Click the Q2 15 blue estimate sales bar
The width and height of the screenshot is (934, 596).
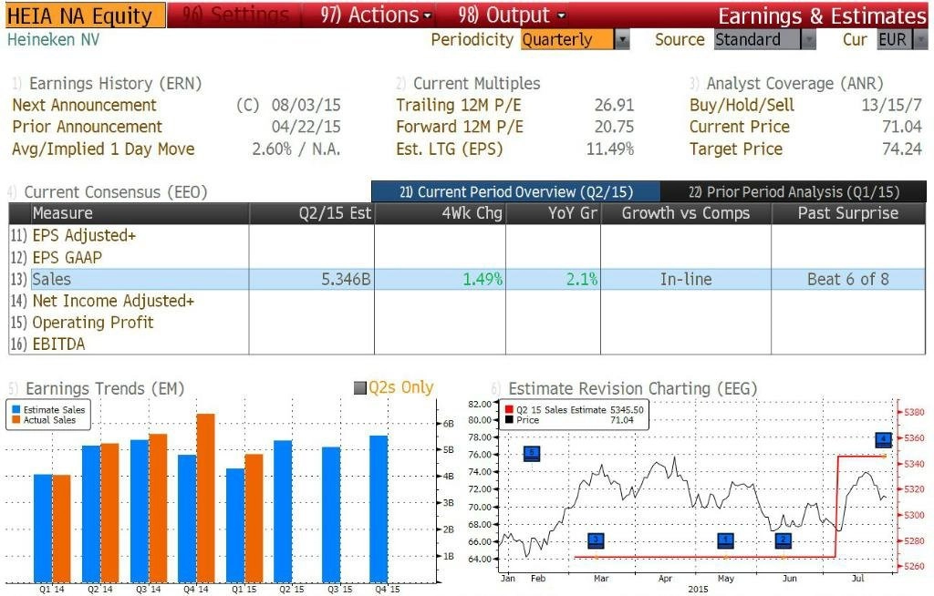click(x=283, y=511)
